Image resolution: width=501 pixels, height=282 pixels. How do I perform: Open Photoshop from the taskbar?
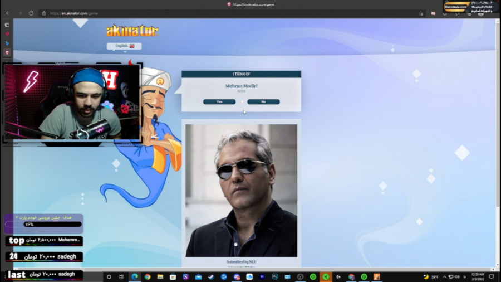(275, 277)
